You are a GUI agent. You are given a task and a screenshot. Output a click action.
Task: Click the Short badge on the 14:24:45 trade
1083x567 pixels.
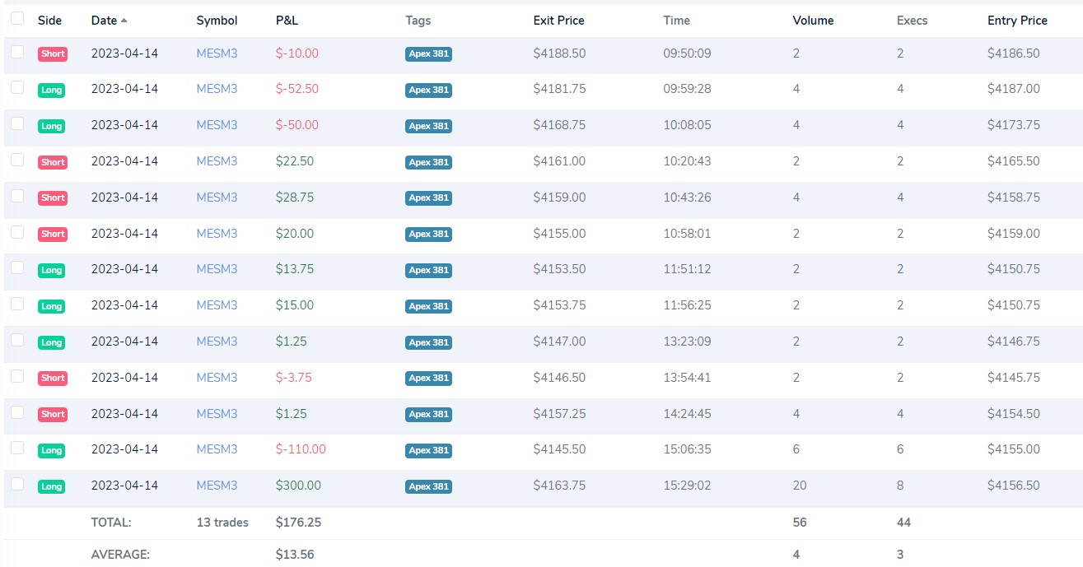click(52, 415)
